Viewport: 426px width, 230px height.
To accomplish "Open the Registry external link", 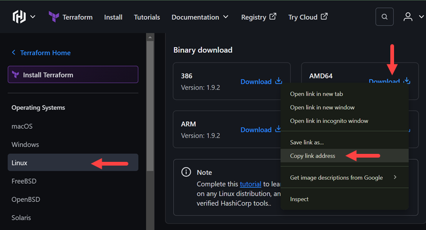I will click(x=259, y=17).
